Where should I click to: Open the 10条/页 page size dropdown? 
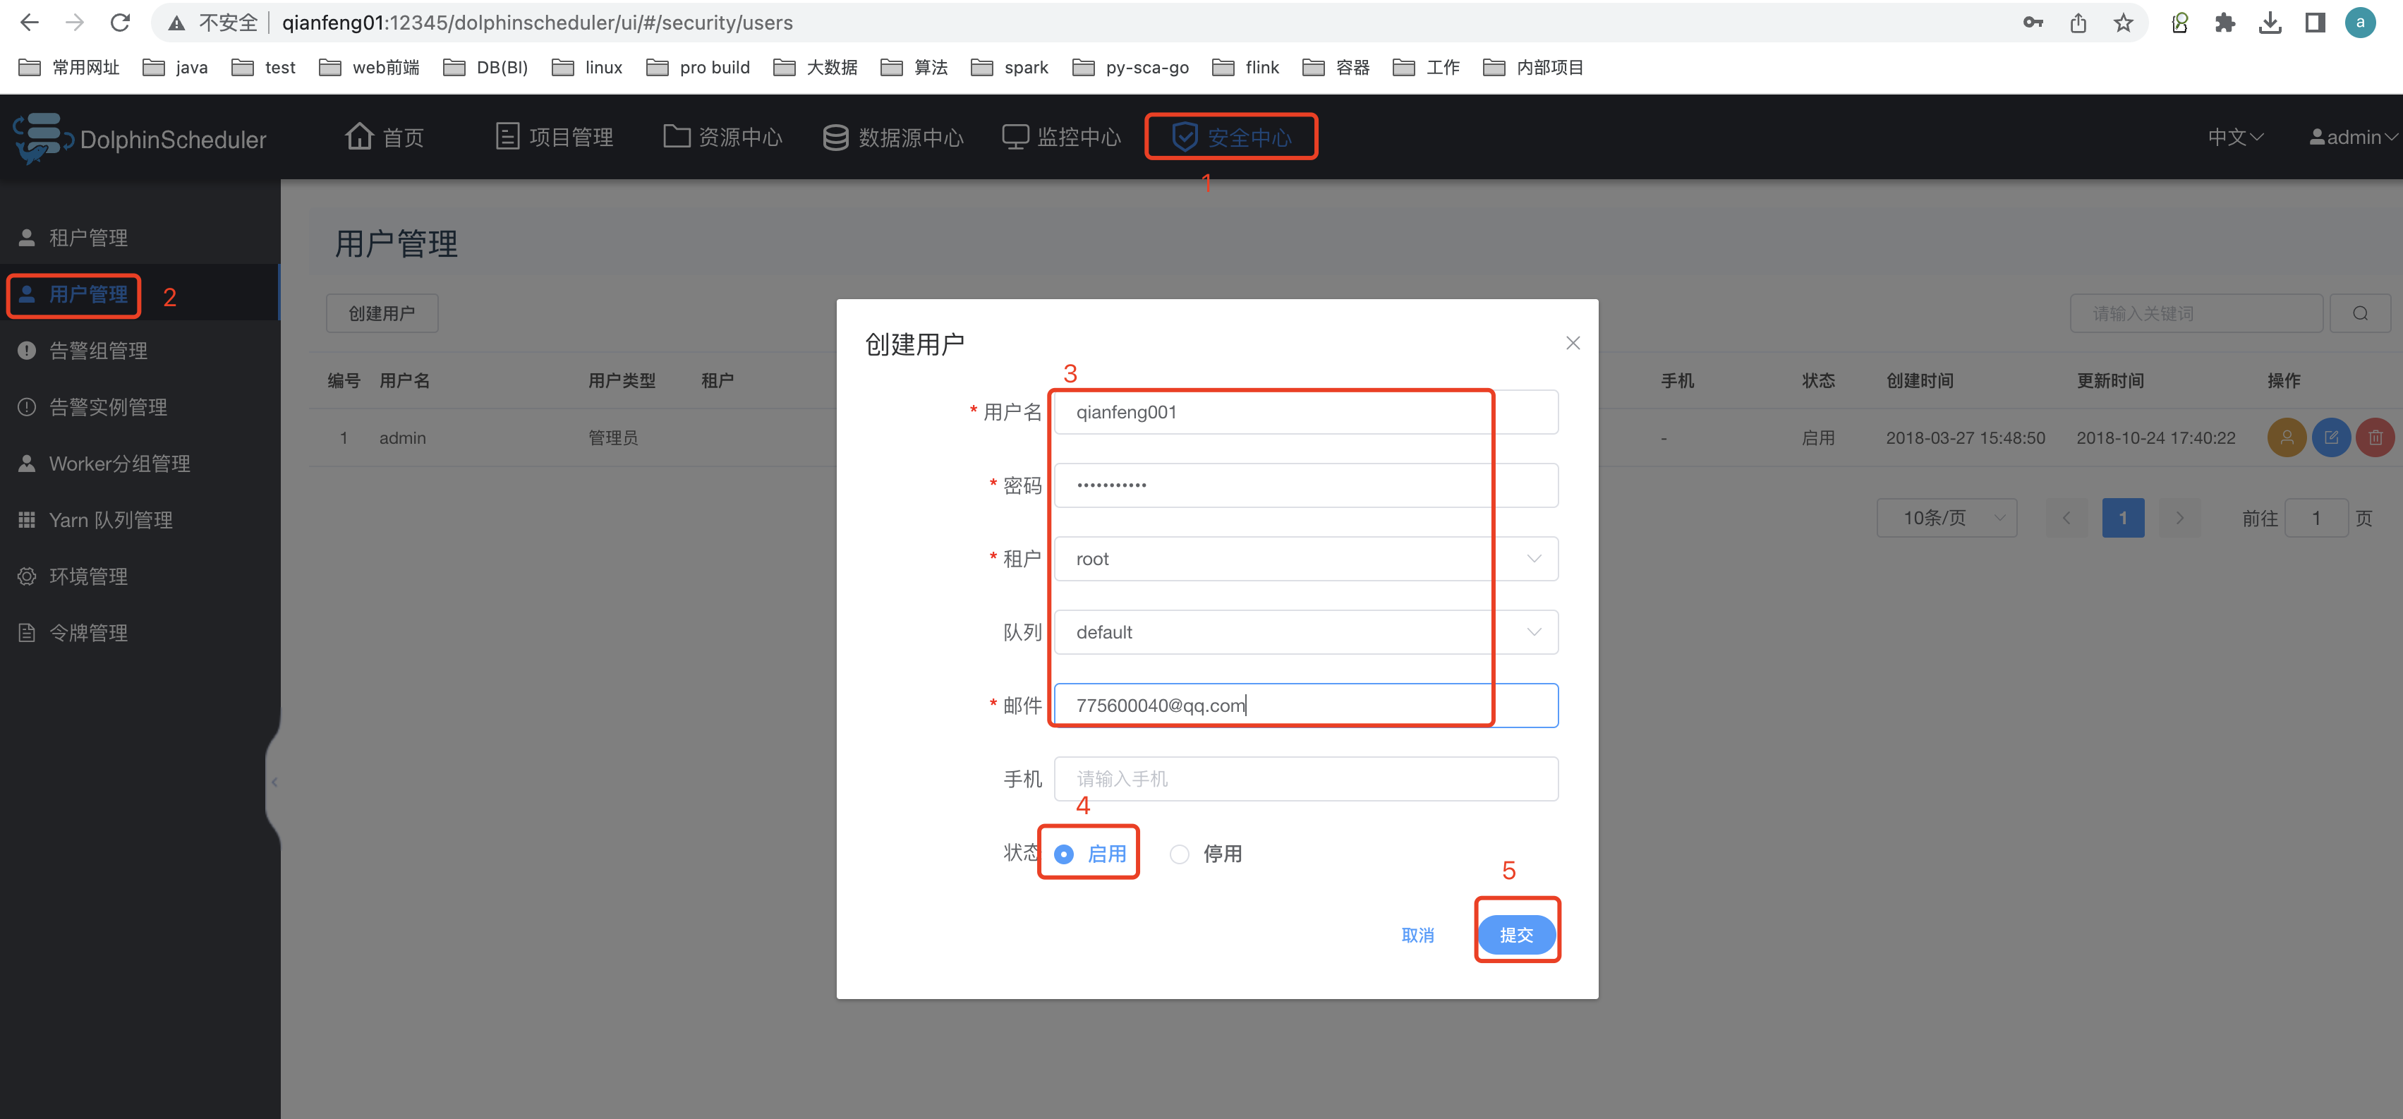click(1946, 518)
